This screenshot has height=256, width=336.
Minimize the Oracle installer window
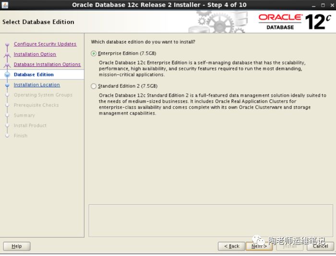[314, 5]
